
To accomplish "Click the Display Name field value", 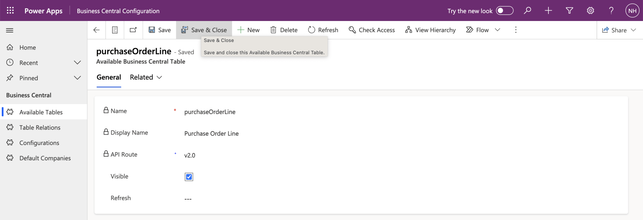I will (212, 133).
